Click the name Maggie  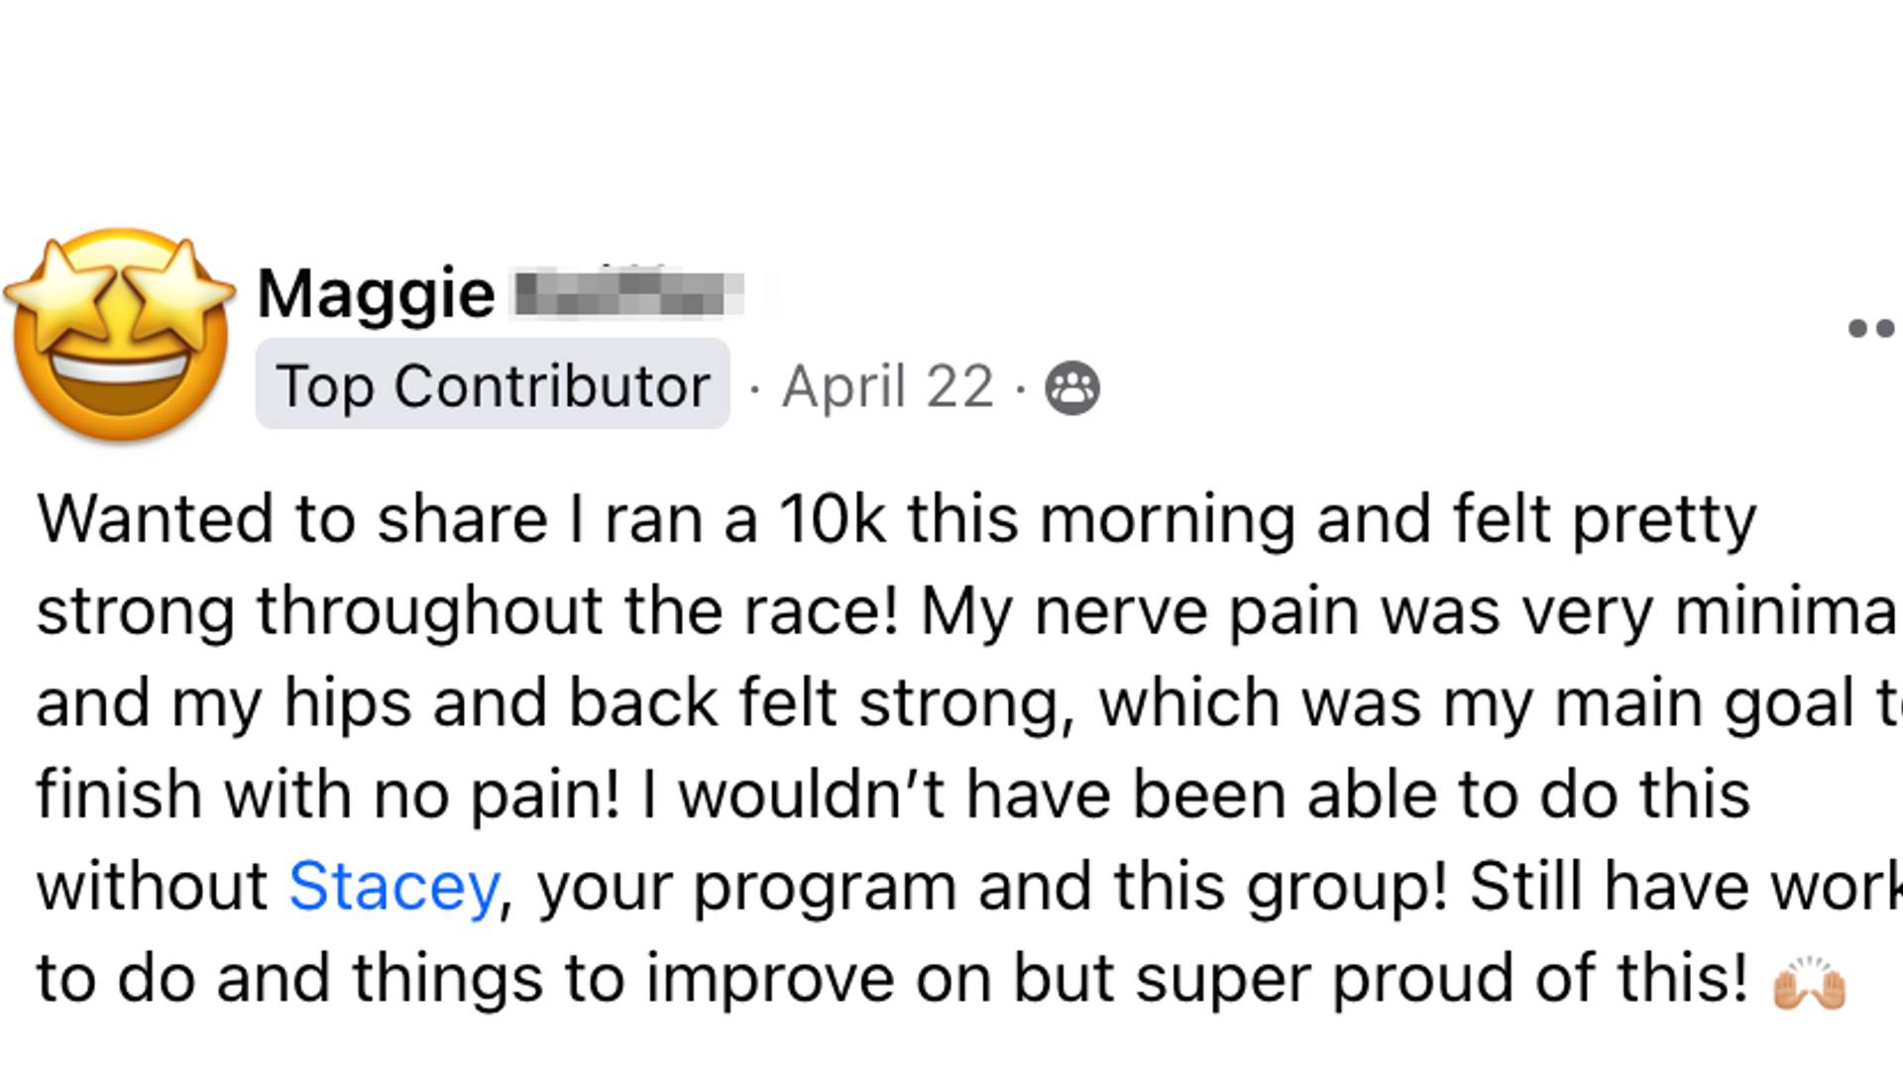(376, 295)
